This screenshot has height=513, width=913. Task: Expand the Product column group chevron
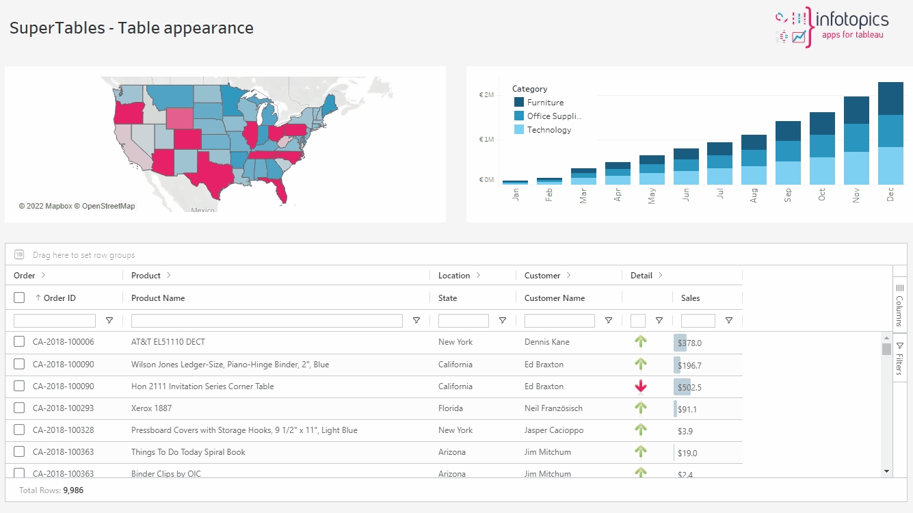[x=169, y=275]
